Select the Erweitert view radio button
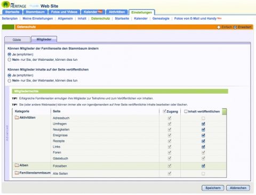 (x=235, y=27)
